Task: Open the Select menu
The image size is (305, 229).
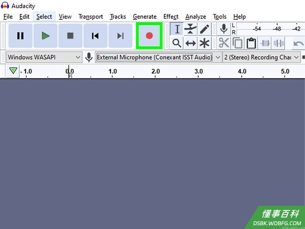Action: (x=44, y=16)
